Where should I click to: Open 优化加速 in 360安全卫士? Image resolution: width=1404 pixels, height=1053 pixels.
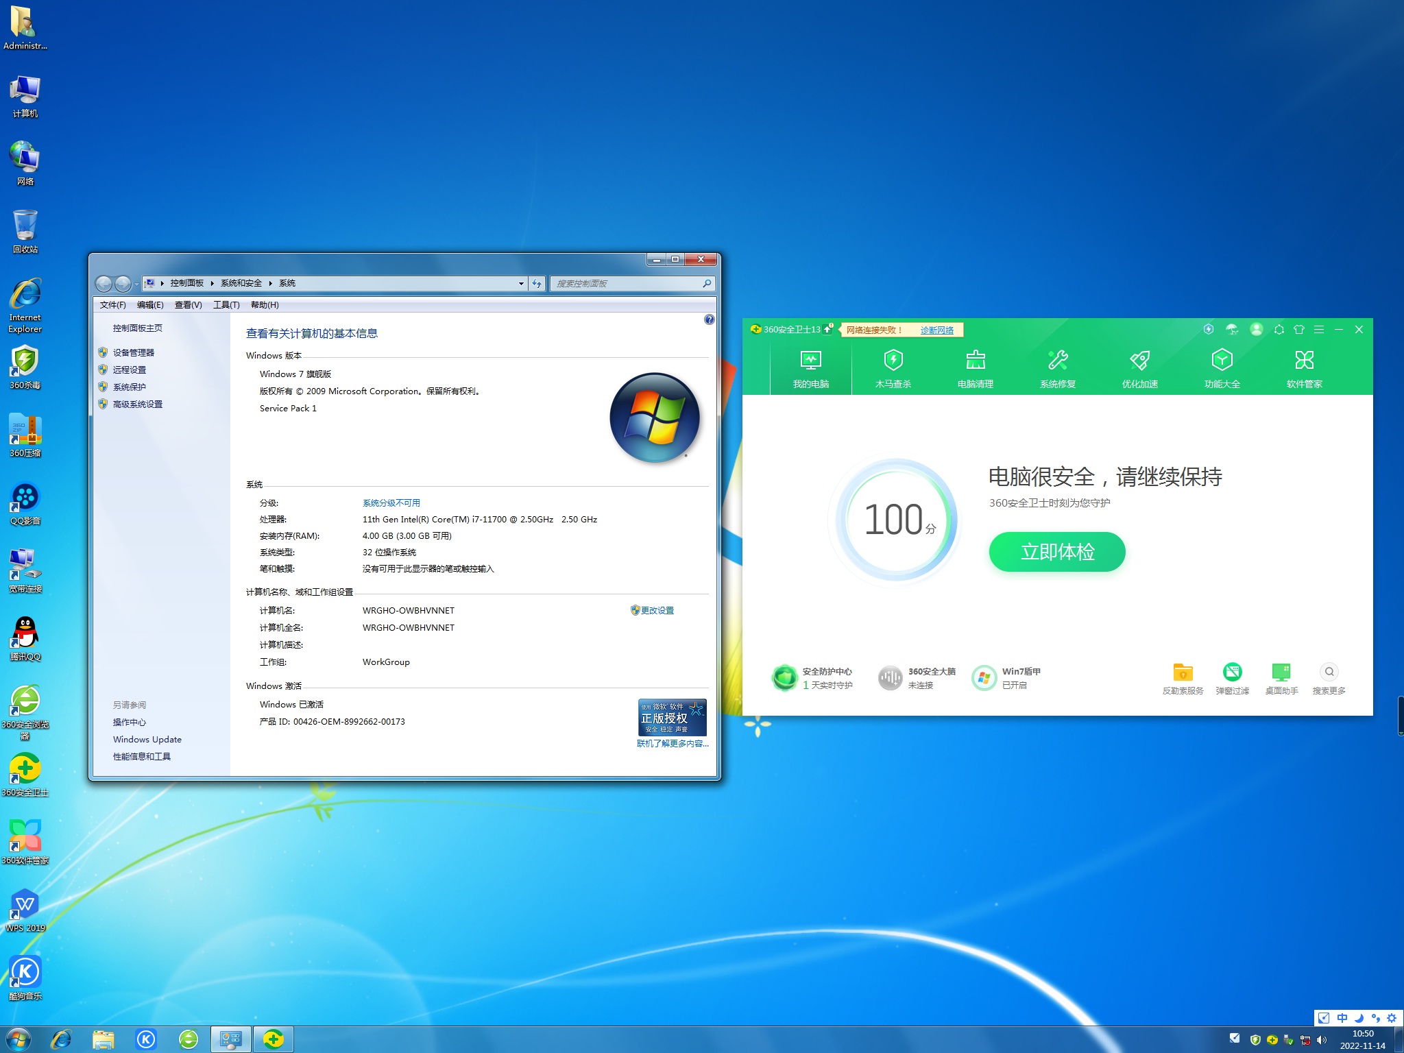click(1140, 369)
